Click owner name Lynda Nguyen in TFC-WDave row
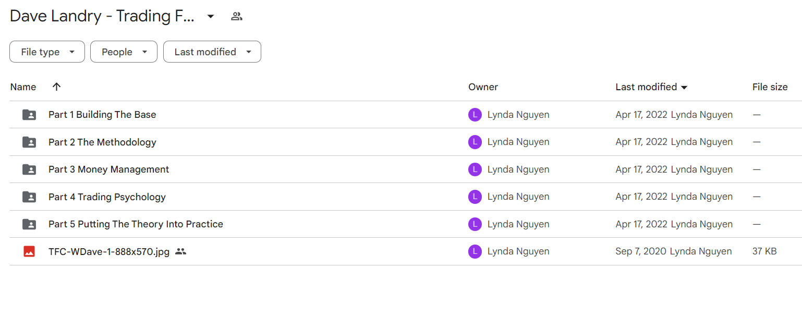 click(x=518, y=251)
